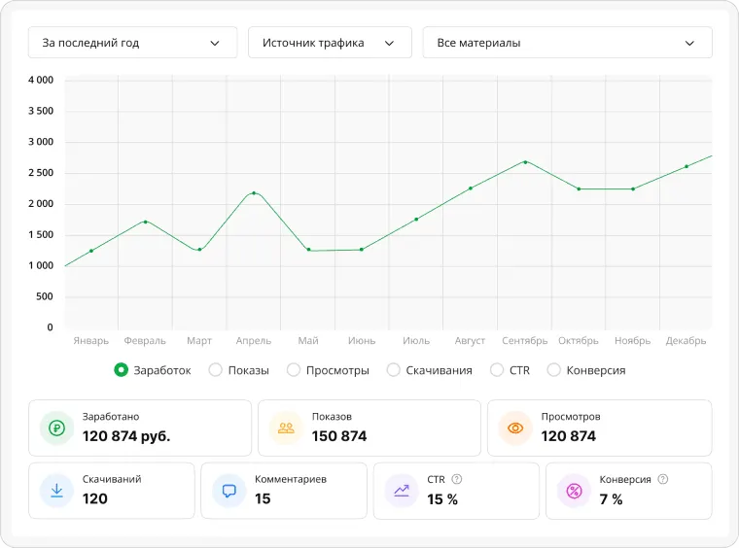
Task: Click the 'Комментариев' card label
Action: (x=291, y=479)
